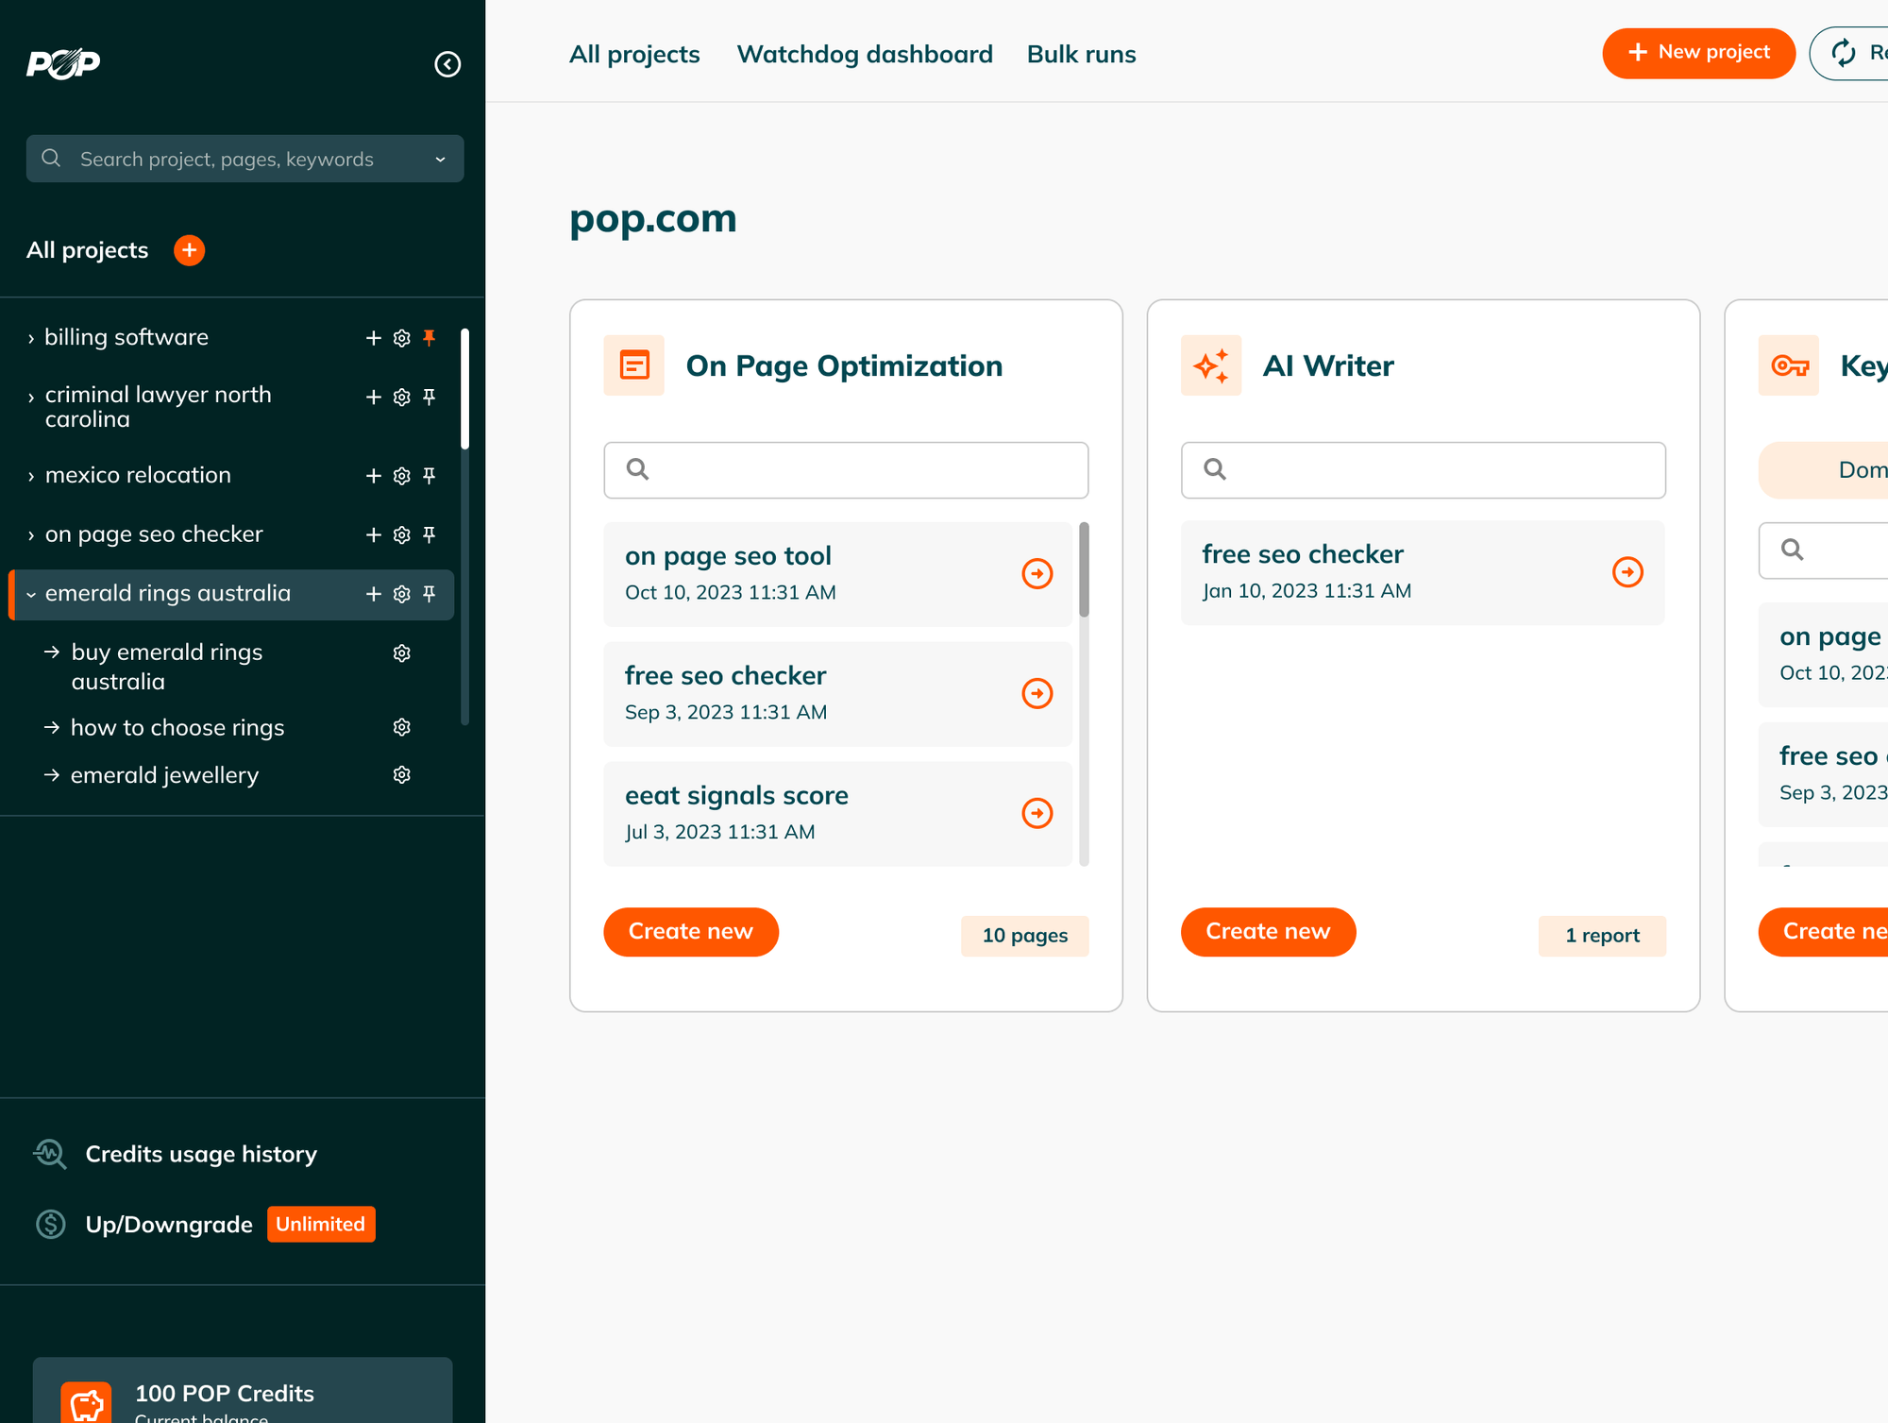This screenshot has width=1888, height=1423.
Task: Open the on page seo tool report arrow
Action: (1037, 573)
